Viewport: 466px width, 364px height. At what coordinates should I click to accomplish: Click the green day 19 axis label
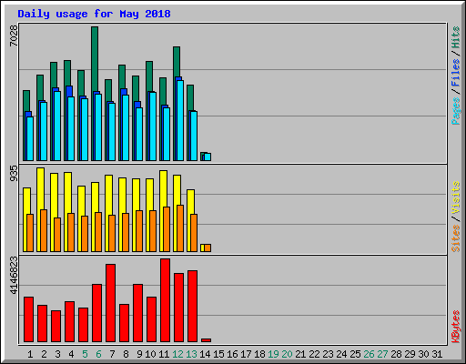pos(273,354)
